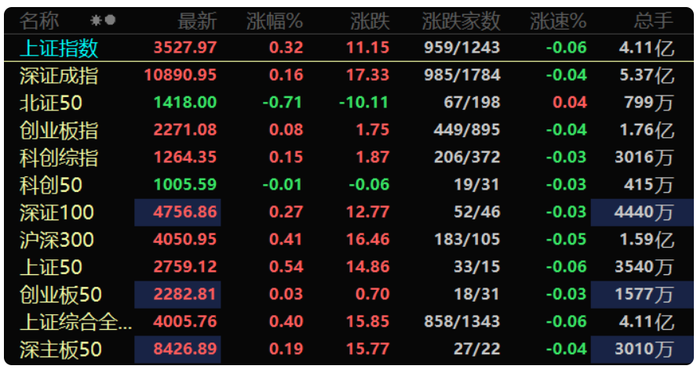697x373 pixels.
Task: Select the 科创综指 row
Action: (348, 158)
